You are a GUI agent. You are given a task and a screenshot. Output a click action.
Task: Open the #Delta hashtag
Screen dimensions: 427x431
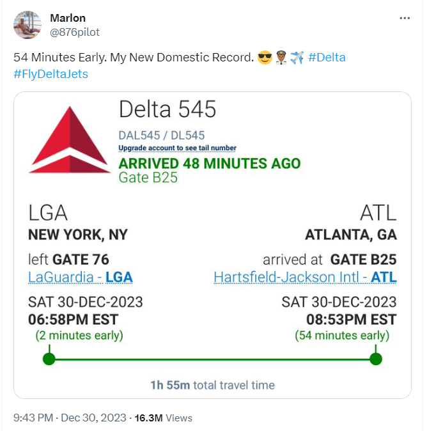click(327, 58)
